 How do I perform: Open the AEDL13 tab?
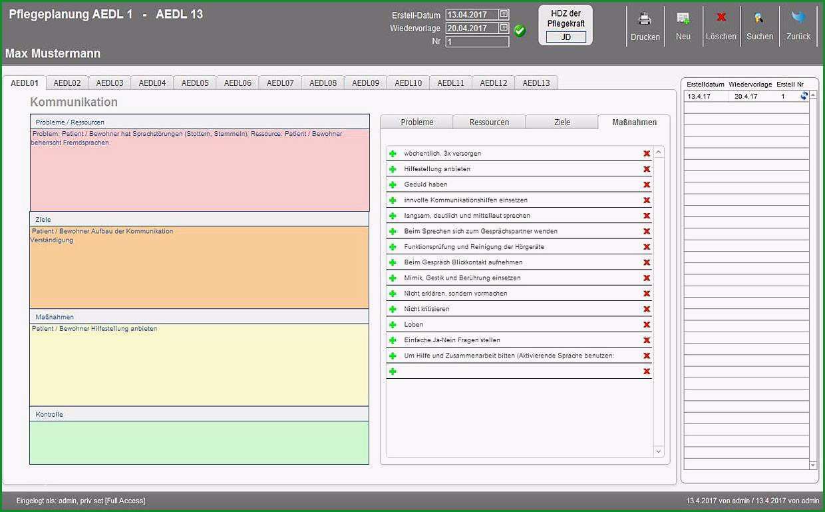(536, 83)
